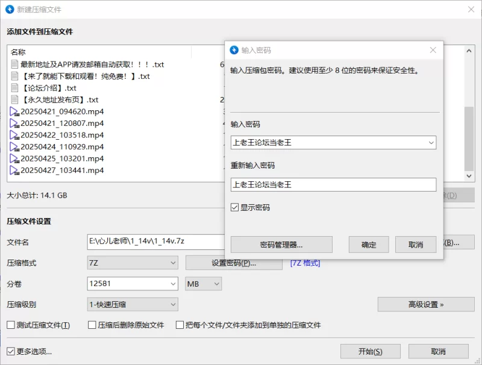Screen dimensions: 482x365
Task: Click the video icon for 20250421_094620.mp4
Action: (15, 111)
